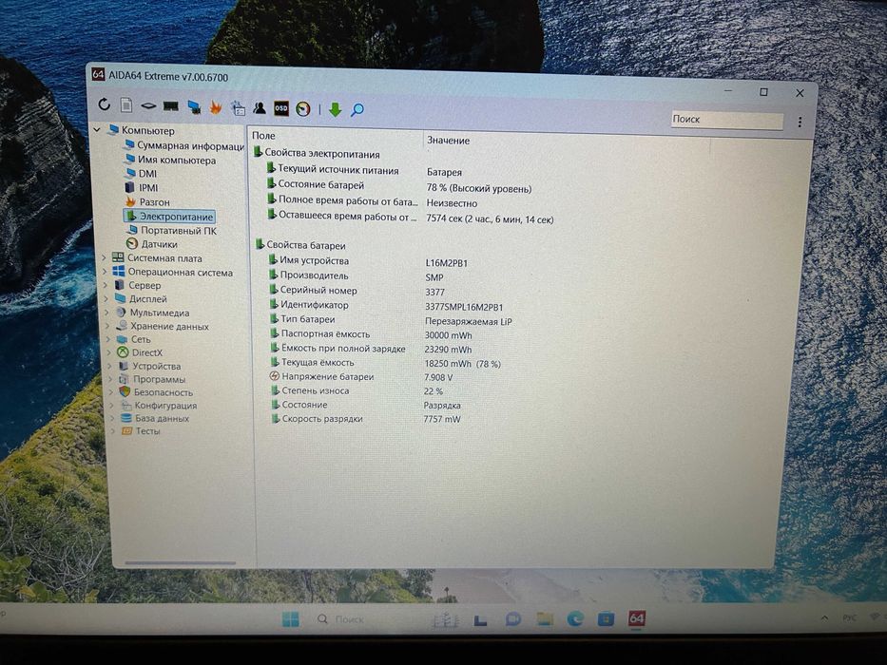Click the Refresh toolbar icon
Screen dimensions: 887x665
tap(104, 104)
